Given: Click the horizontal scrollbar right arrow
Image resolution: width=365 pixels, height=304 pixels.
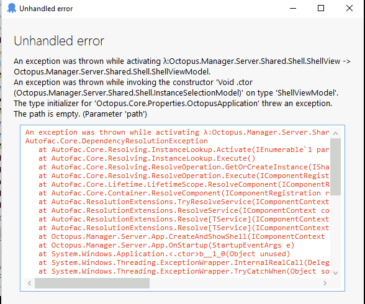Looking at the screenshot, I should coord(325,283).
